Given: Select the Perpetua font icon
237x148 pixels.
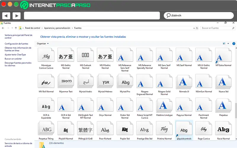Looking at the screenshot, I should pos(223,105).
